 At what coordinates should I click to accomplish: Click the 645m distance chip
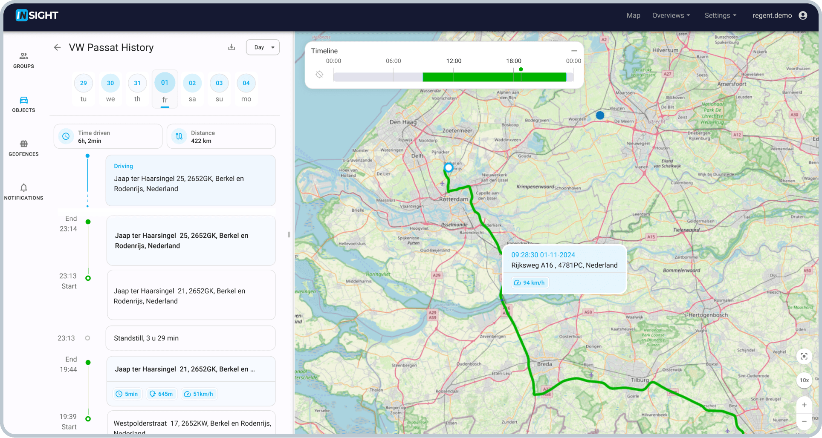pos(161,394)
